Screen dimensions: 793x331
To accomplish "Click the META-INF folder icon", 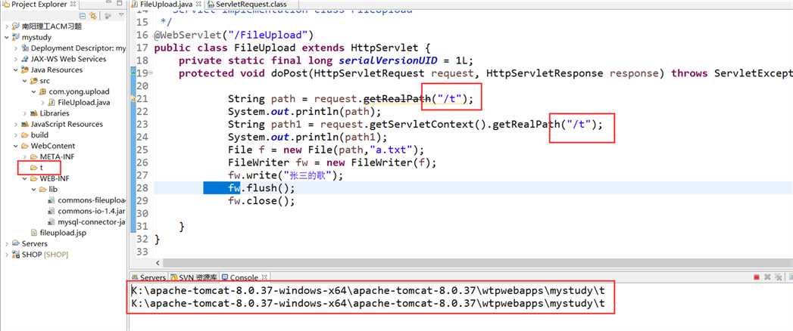I will [x=34, y=157].
